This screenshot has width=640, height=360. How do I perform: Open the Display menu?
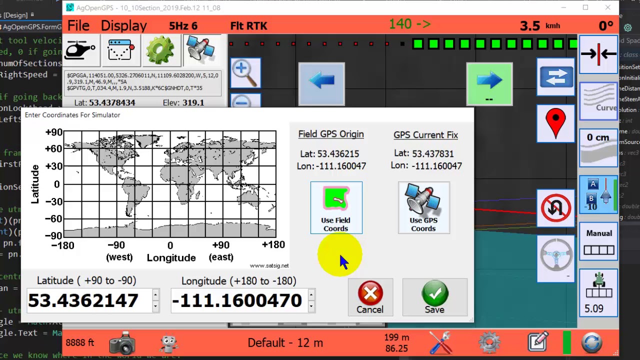[x=123, y=25]
